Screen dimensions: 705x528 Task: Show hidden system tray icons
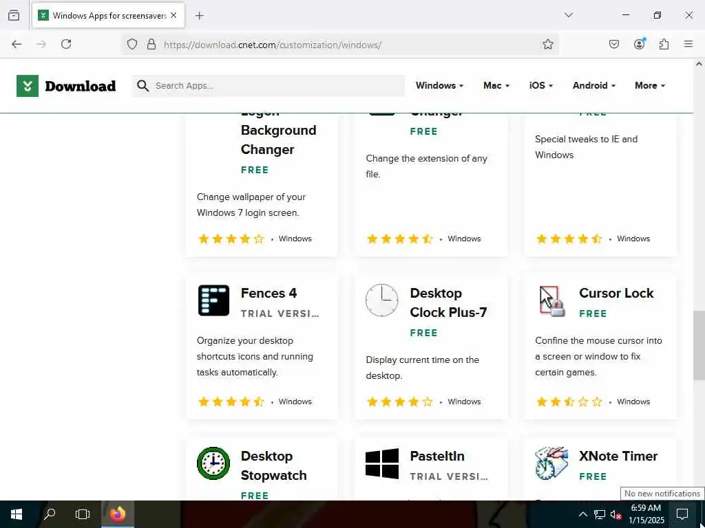pyautogui.click(x=582, y=514)
